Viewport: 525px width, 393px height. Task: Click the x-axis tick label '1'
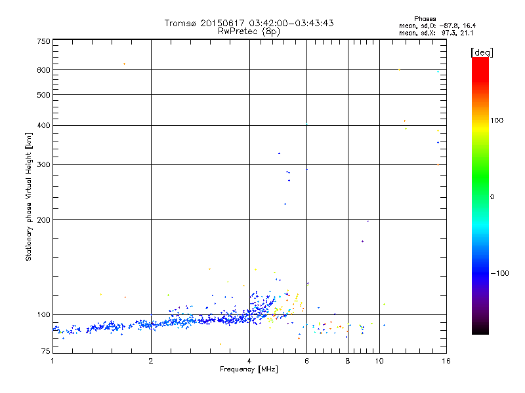pyautogui.click(x=53, y=361)
